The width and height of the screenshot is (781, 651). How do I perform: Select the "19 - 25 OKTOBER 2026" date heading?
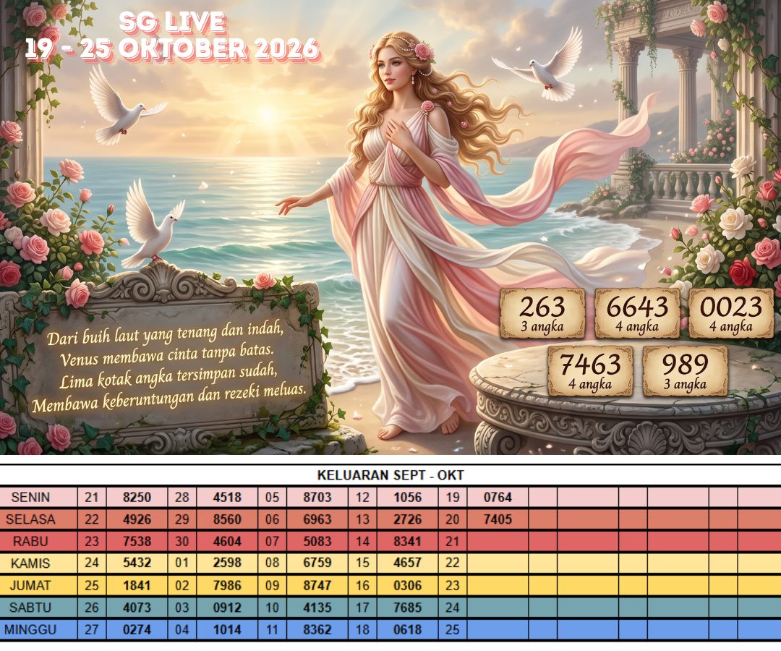172,49
